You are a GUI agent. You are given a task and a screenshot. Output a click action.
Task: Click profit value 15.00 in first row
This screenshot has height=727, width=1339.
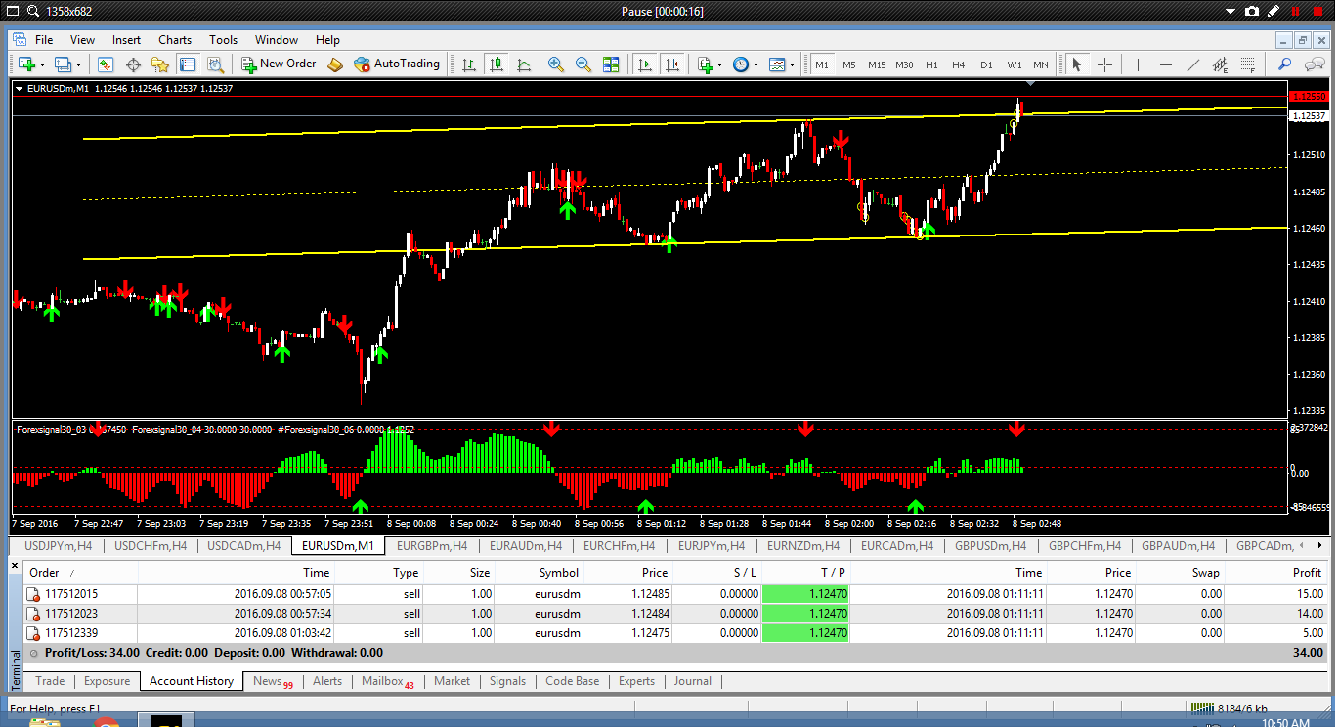(1309, 594)
